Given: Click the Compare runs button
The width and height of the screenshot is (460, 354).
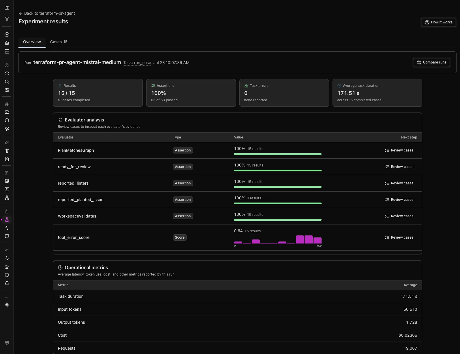Looking at the screenshot, I should [431, 62].
